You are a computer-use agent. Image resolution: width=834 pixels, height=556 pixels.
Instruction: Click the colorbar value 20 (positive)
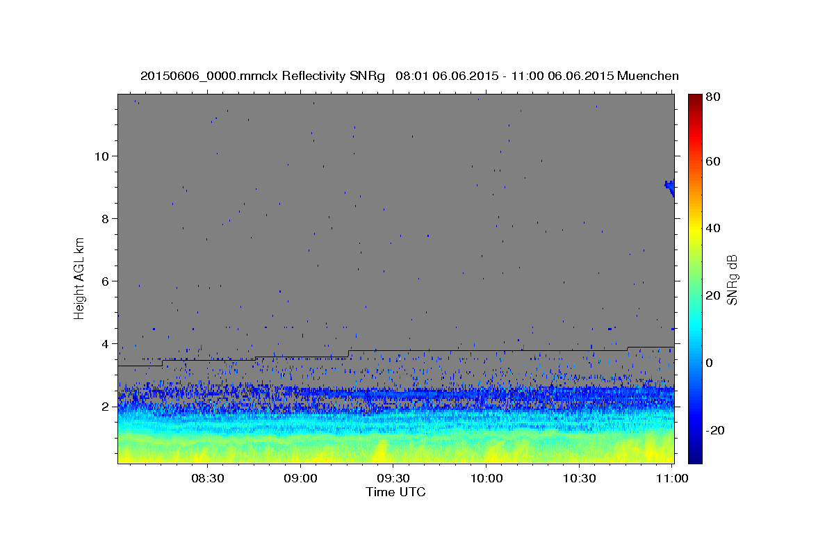pos(712,295)
